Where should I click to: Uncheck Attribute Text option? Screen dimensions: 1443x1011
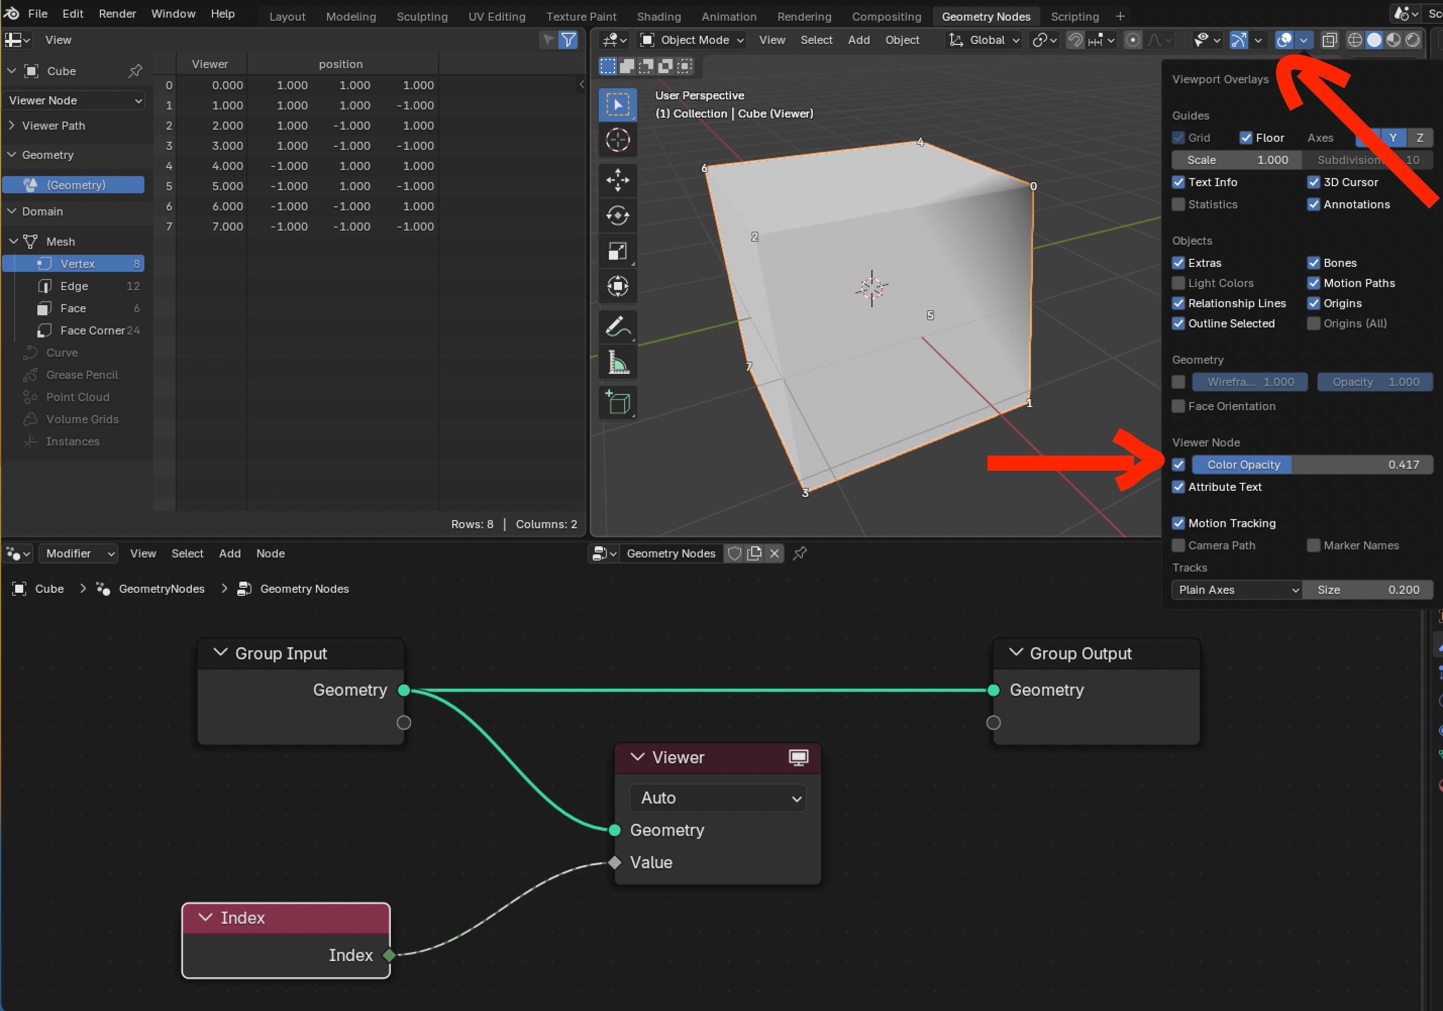coord(1178,487)
